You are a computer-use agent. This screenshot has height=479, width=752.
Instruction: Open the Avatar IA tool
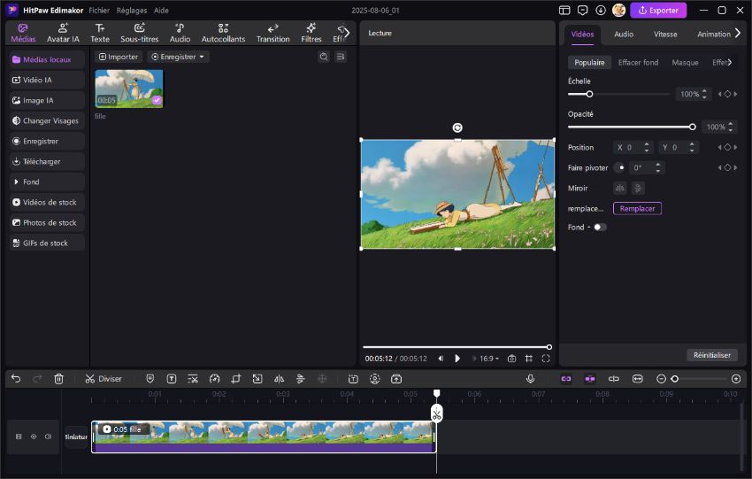[x=63, y=33]
